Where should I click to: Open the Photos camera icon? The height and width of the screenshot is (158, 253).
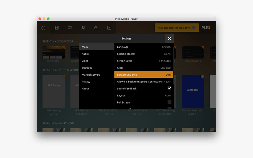[x=96, y=28]
